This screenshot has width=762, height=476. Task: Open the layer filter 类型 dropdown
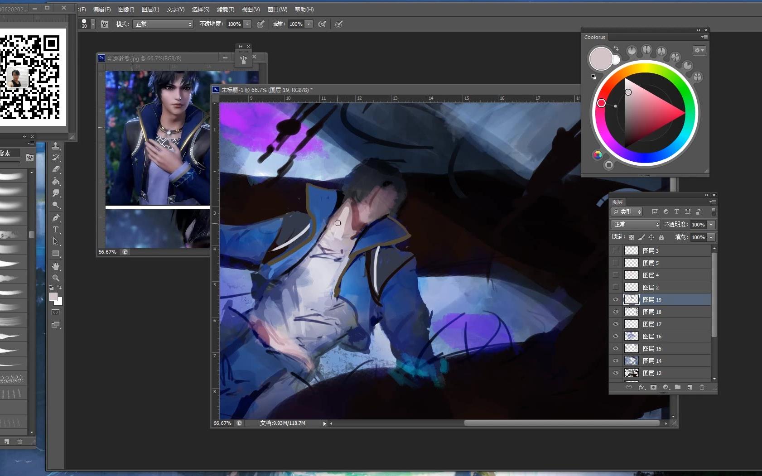(627, 212)
